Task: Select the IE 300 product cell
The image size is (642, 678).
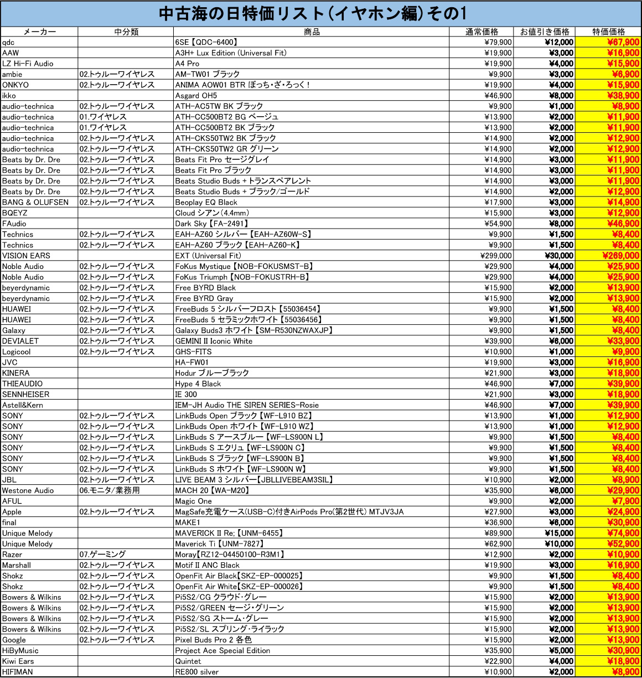Action: [x=312, y=395]
